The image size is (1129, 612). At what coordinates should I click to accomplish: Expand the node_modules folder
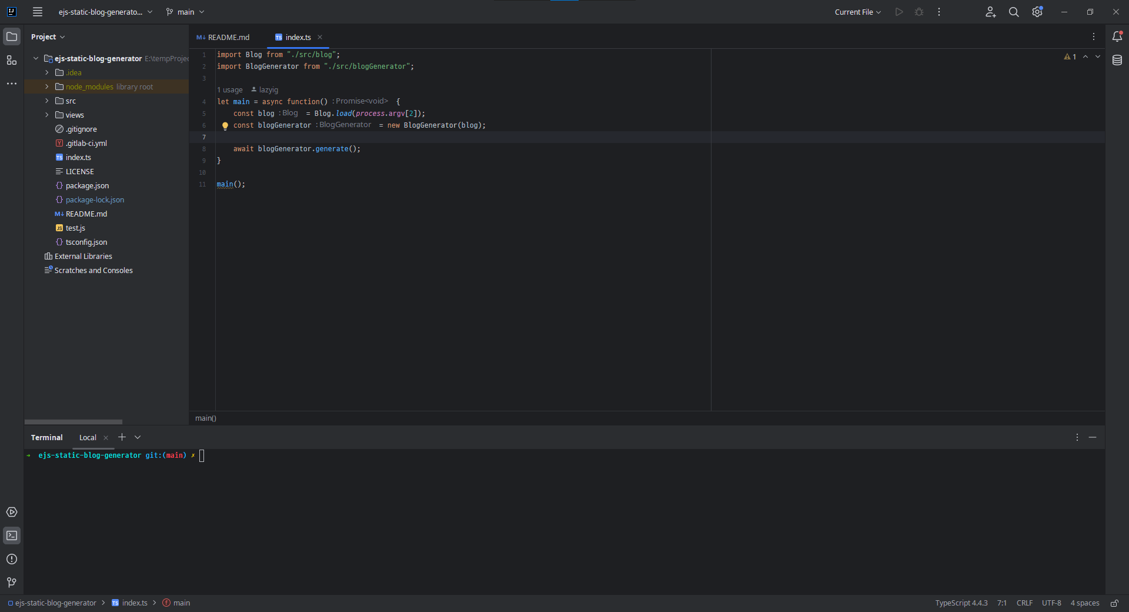pos(47,87)
